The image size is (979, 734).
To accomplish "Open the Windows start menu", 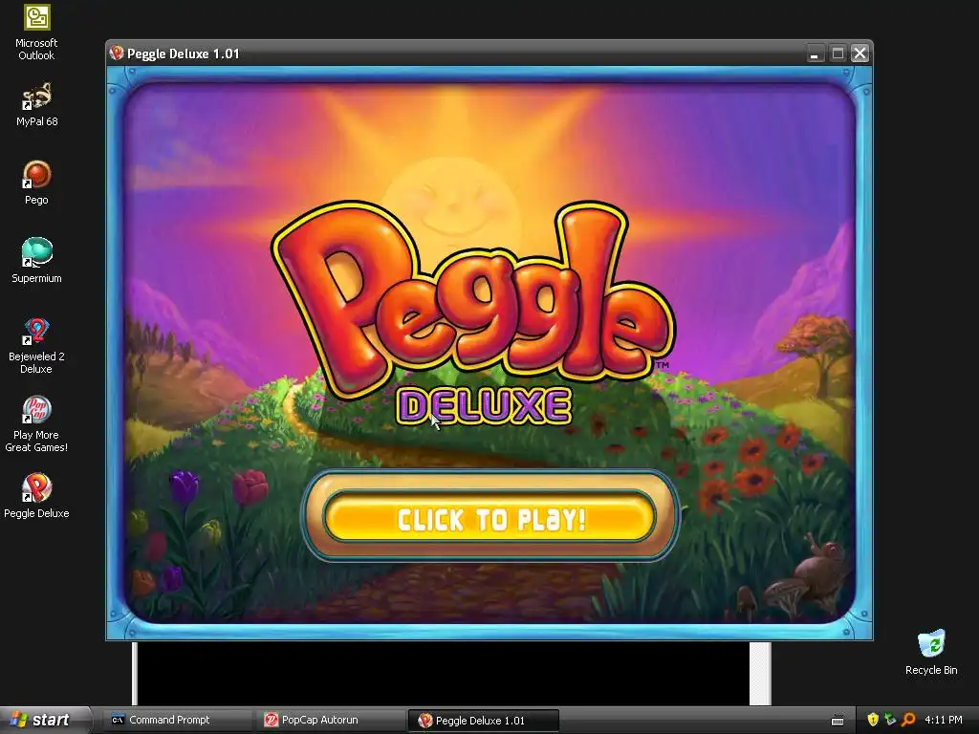I will click(x=44, y=720).
